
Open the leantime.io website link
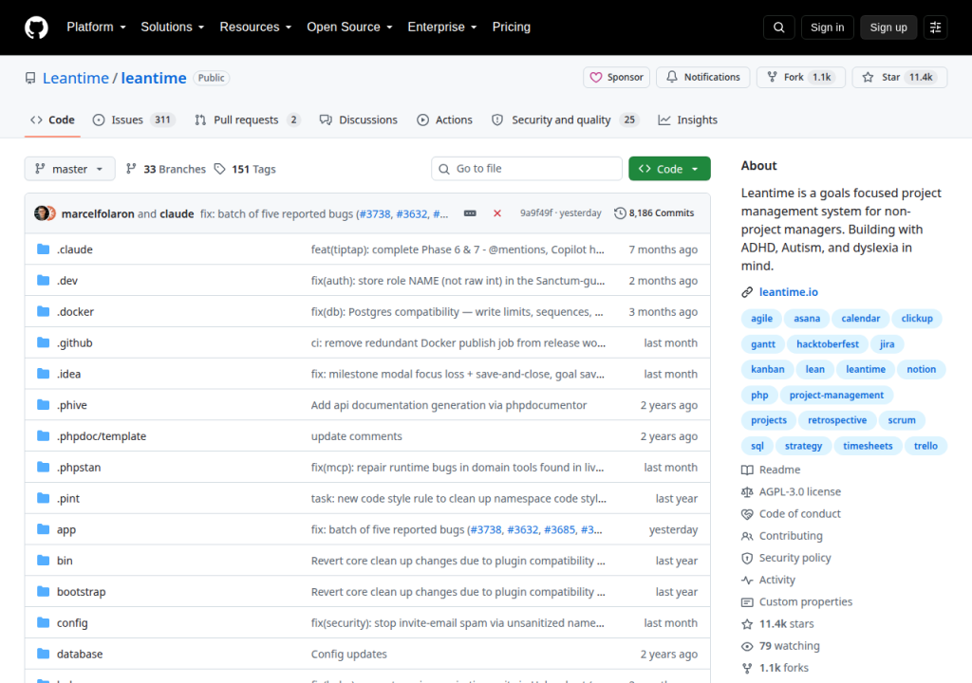pos(789,292)
